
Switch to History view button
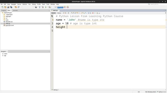[59, 13]
